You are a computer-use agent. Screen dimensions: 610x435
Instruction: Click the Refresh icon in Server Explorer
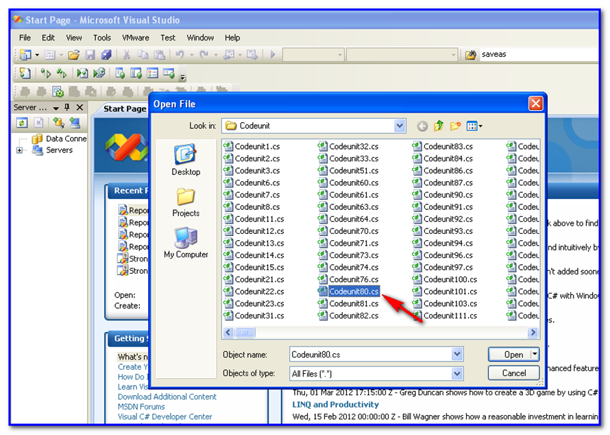22,123
